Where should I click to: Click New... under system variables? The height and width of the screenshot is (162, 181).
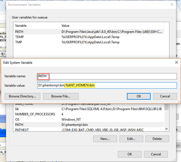pyautogui.click(x=105, y=139)
